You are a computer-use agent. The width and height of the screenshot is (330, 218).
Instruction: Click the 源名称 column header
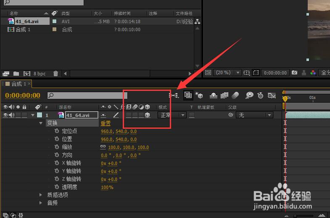[x=65, y=107]
